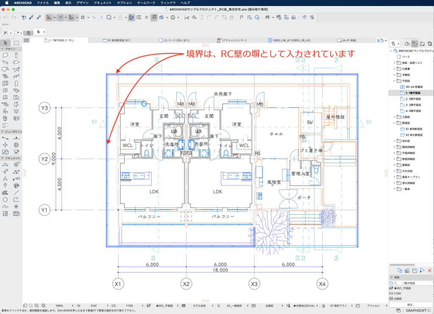Screen dimensions: 434x314
Task: Expand the 立面図 folder in navigator
Action: (x=395, y=117)
